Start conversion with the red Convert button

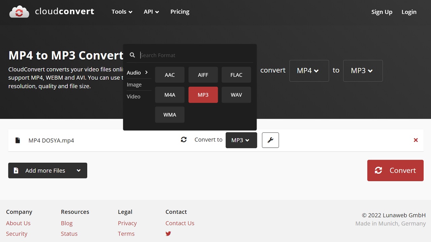click(x=395, y=170)
